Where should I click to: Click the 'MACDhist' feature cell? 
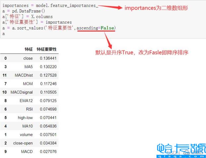point(24,75)
